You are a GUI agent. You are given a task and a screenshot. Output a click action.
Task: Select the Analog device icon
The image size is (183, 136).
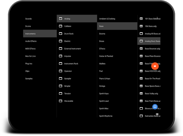pos(60,19)
